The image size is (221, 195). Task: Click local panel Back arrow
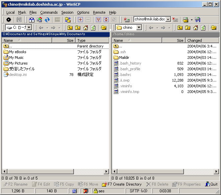[x=41, y=28]
